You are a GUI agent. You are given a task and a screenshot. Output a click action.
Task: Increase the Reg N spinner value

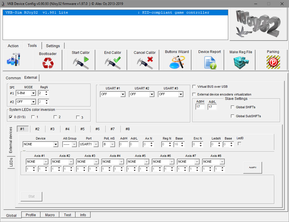click(170, 143)
